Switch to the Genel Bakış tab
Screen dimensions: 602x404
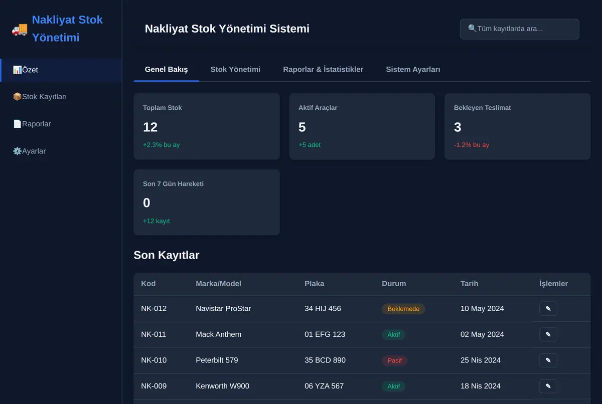[x=167, y=69]
